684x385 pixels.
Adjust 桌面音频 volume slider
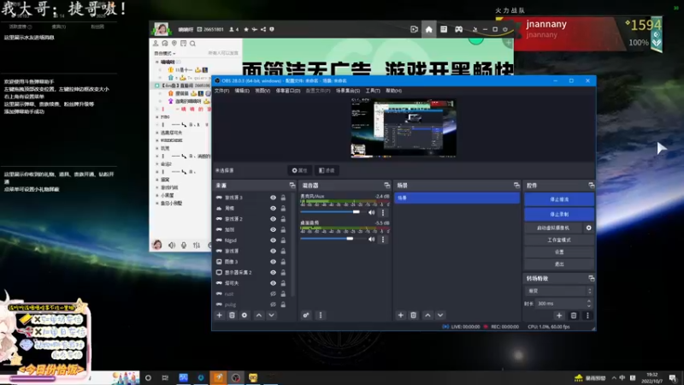[350, 239]
